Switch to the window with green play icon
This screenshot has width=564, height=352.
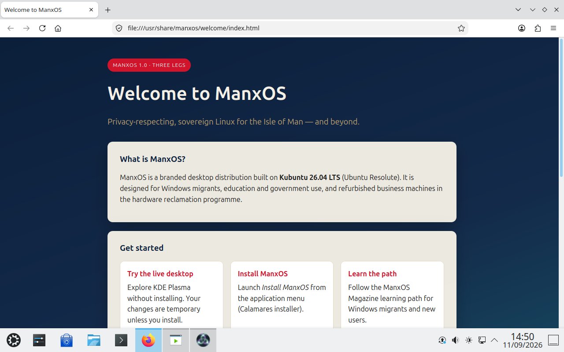click(x=176, y=340)
